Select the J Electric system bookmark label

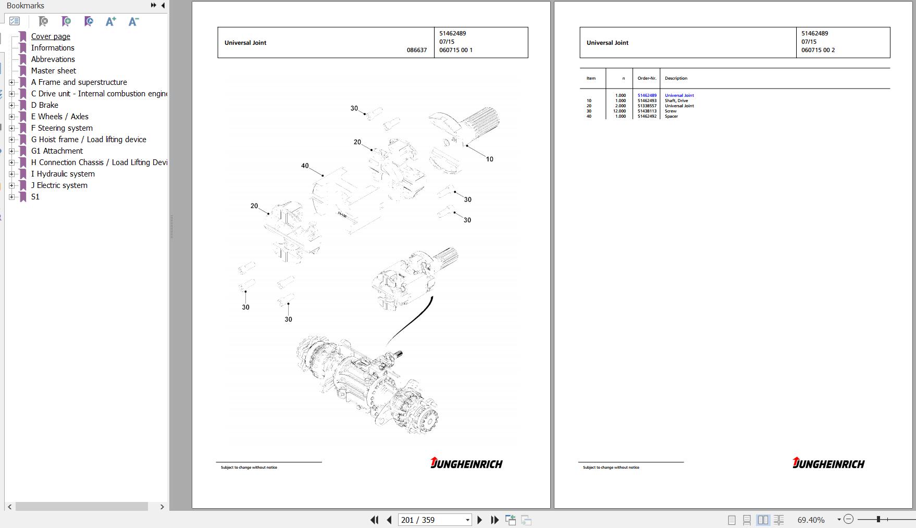(59, 185)
